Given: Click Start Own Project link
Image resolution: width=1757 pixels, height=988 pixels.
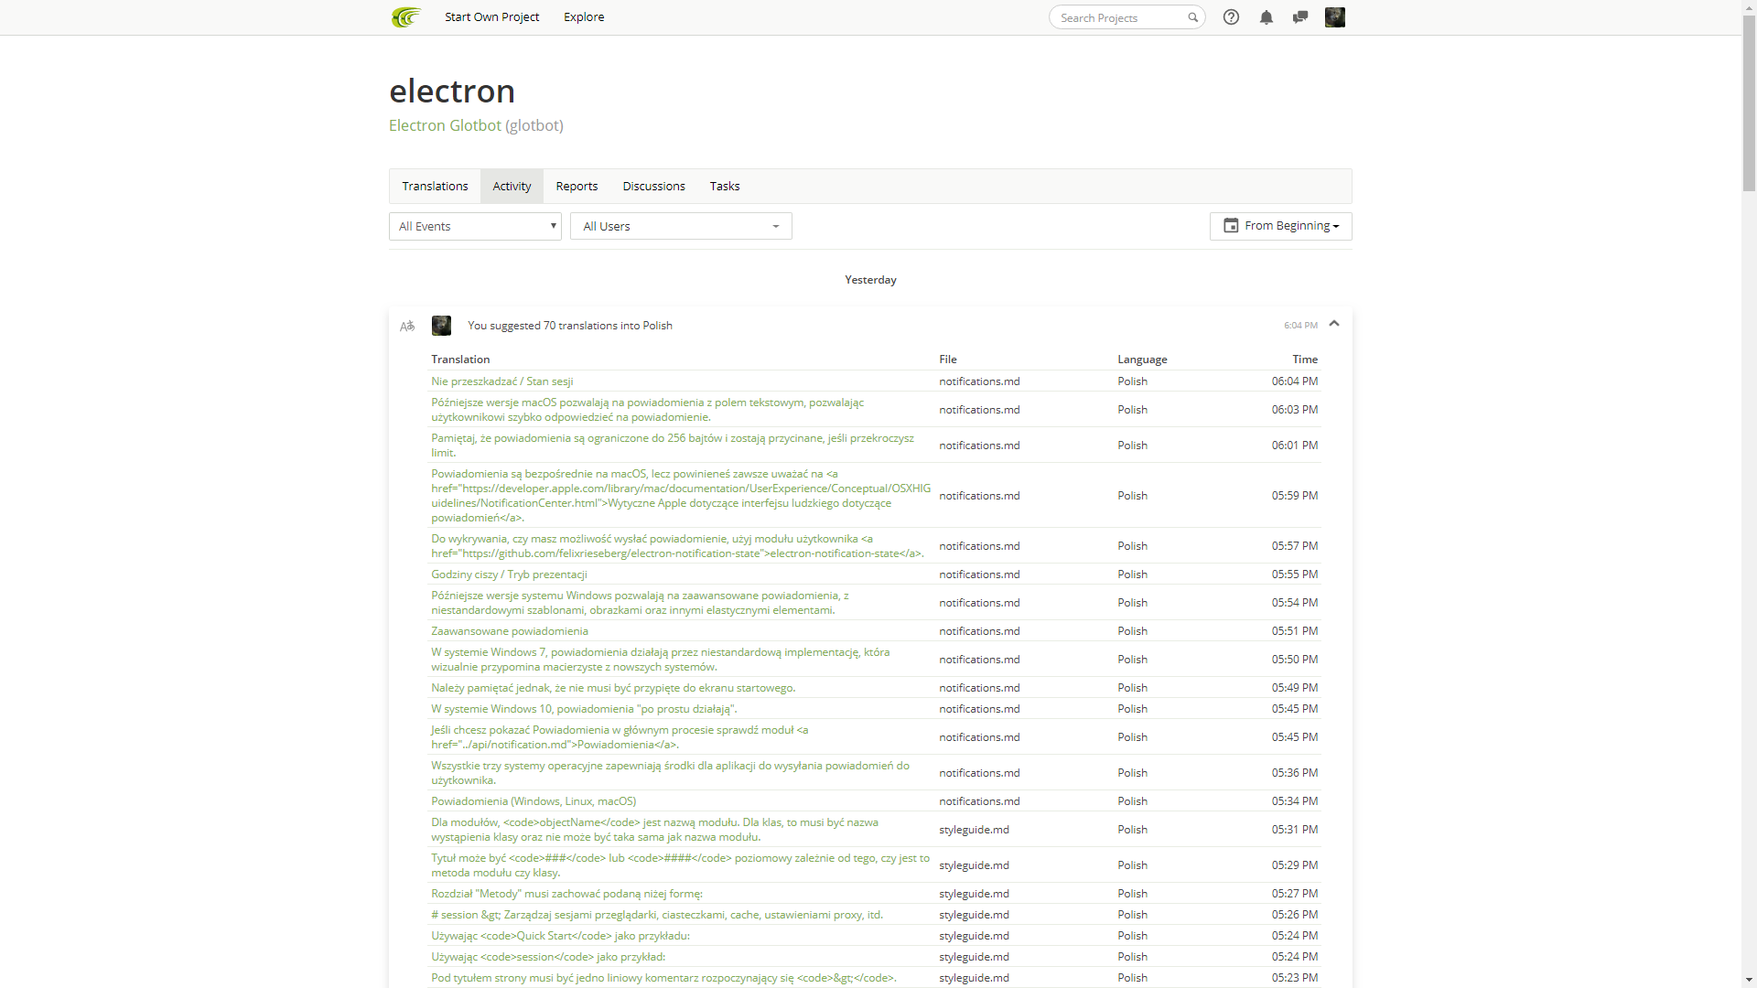Looking at the screenshot, I should point(491,17).
